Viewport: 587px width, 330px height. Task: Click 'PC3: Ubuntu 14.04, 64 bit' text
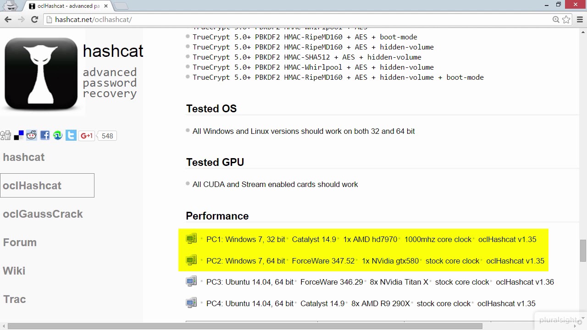pyautogui.click(x=250, y=282)
